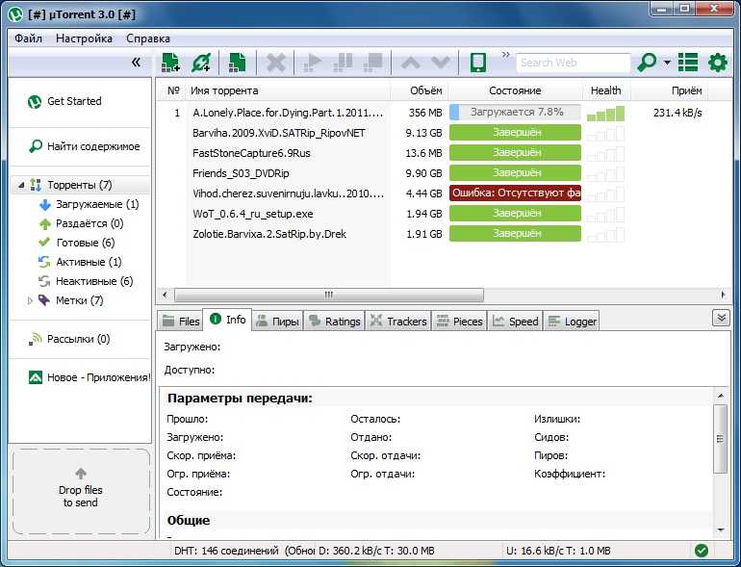Select the Zolotie.Barvixa.2.SatRip.by.Drek torrent
This screenshot has height=567, width=741.
(269, 234)
